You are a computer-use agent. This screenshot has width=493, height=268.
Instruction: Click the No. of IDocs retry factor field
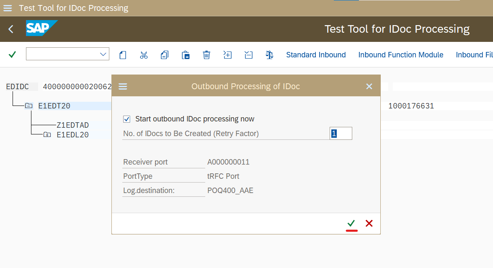341,134
